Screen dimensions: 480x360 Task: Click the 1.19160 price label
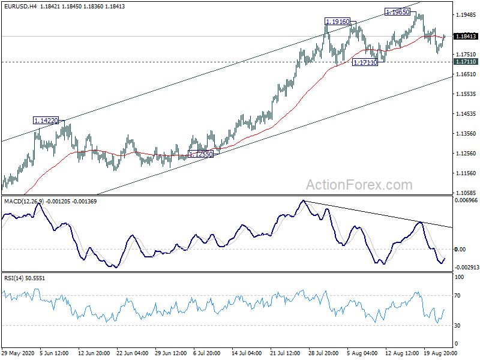(x=337, y=22)
